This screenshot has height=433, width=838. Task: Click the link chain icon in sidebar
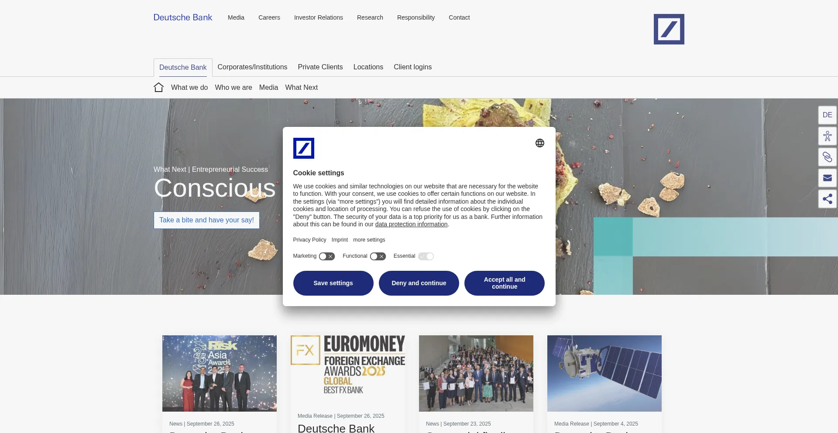(827, 157)
